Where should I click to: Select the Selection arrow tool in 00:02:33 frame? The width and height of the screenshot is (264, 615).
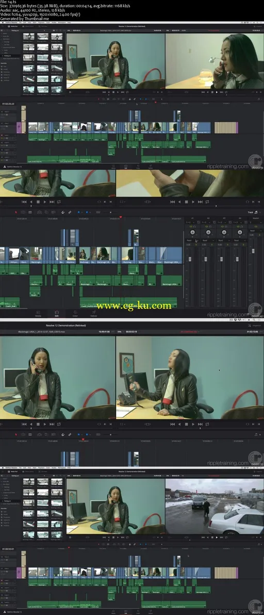[16, 434]
